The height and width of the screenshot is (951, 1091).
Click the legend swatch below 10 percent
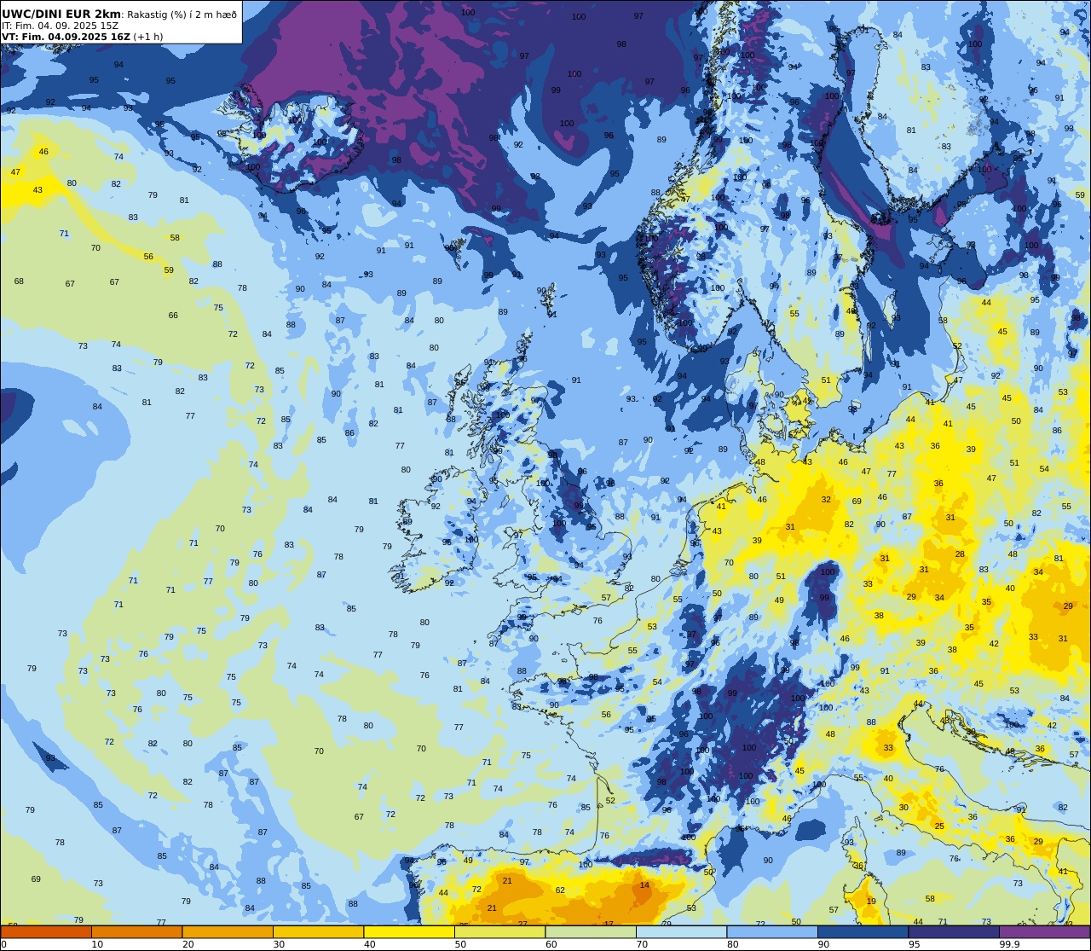(46, 932)
